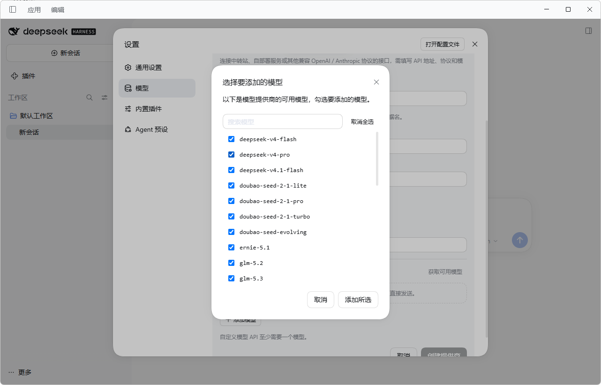Open the filter settings icon in 工作区

(105, 98)
